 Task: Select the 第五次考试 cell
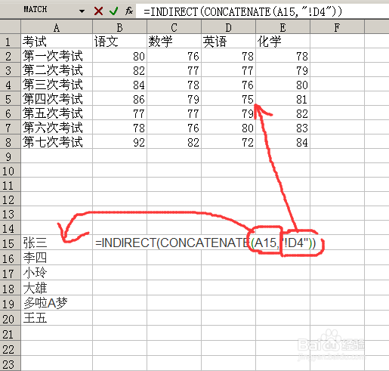click(57, 113)
